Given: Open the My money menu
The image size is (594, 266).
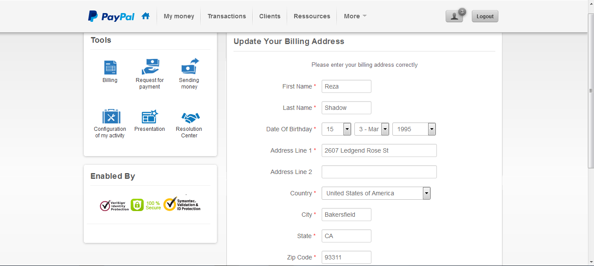Looking at the screenshot, I should coord(179,16).
